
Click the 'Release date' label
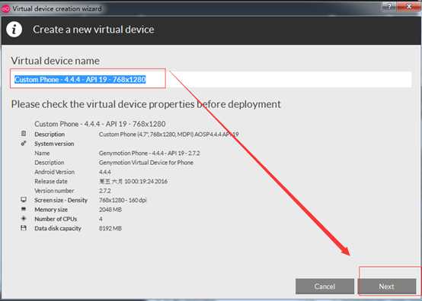[x=51, y=181]
